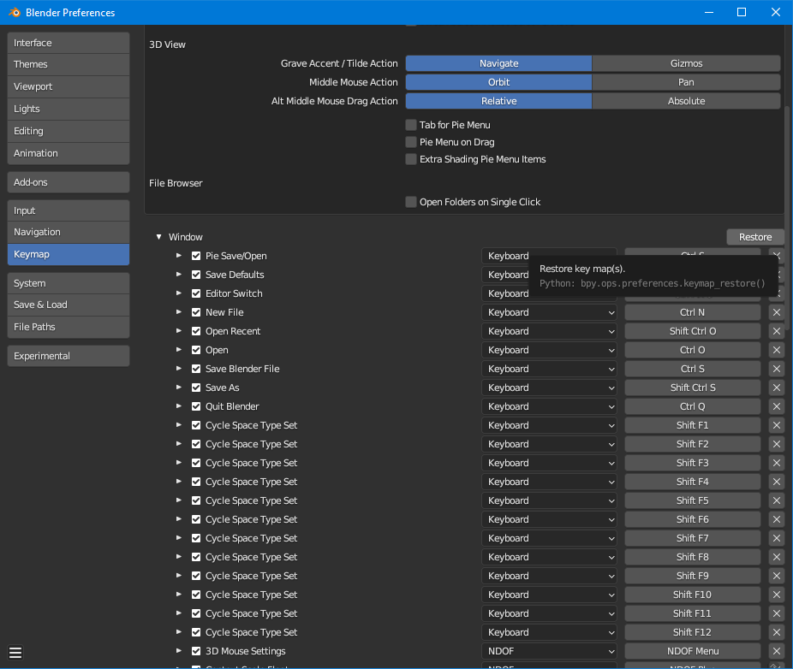Open the File Paths tab

(x=69, y=327)
